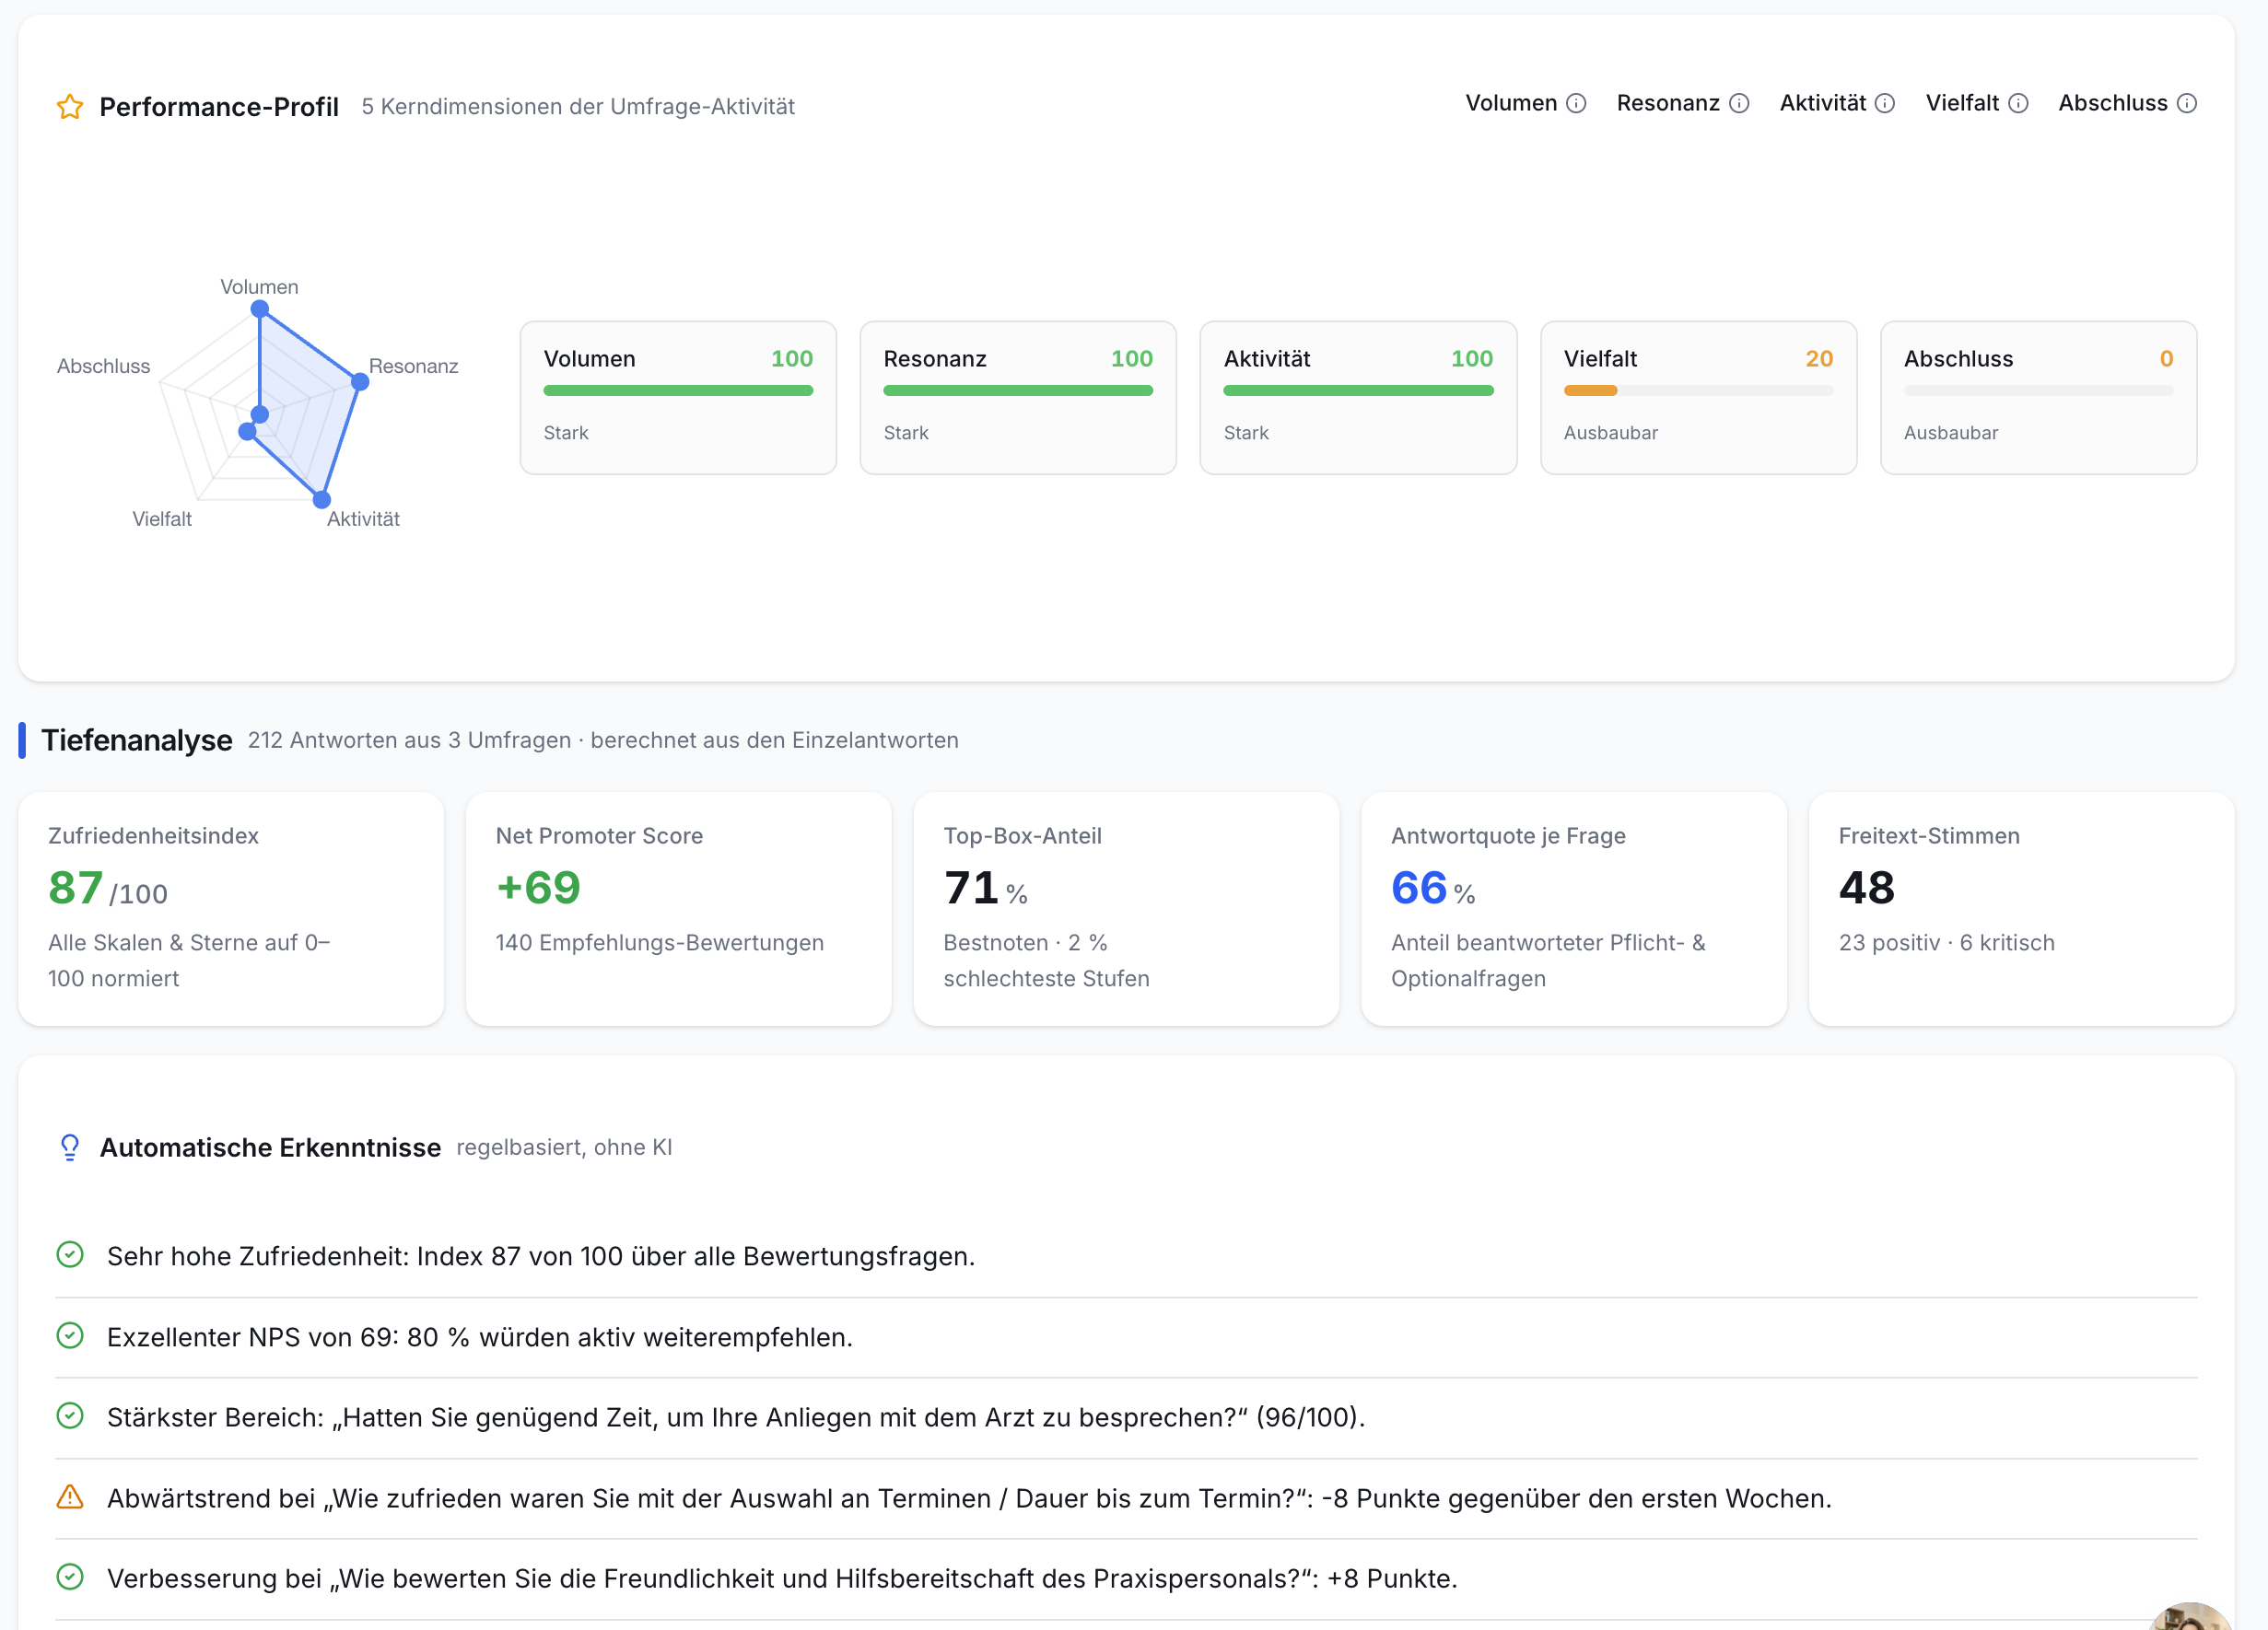The width and height of the screenshot is (2268, 1630).
Task: Click the Abschluss axis label on radar chart
Action: click(103, 366)
